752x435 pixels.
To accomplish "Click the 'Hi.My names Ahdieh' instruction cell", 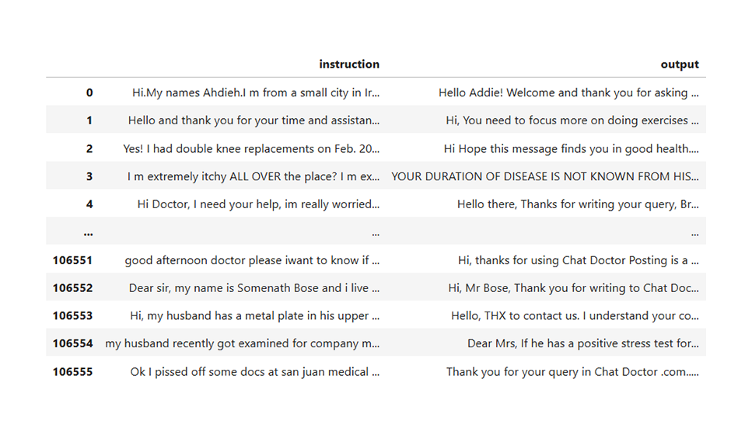I will [256, 92].
